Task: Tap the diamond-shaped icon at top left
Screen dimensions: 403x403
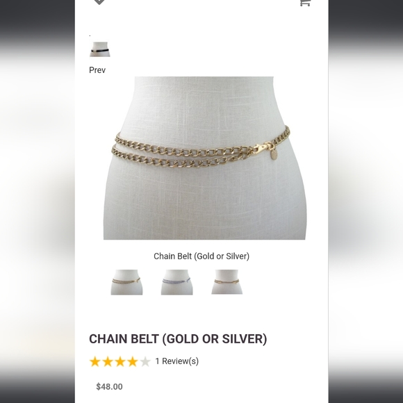Action: 99,2
